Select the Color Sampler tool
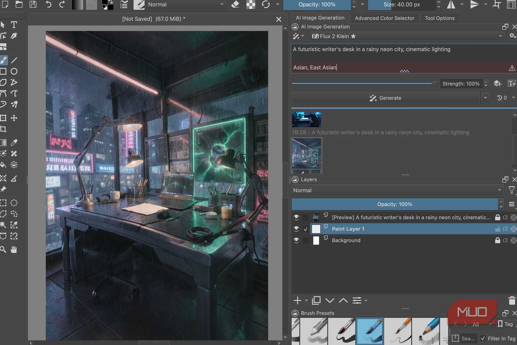This screenshot has width=517, height=345. pyautogui.click(x=14, y=142)
